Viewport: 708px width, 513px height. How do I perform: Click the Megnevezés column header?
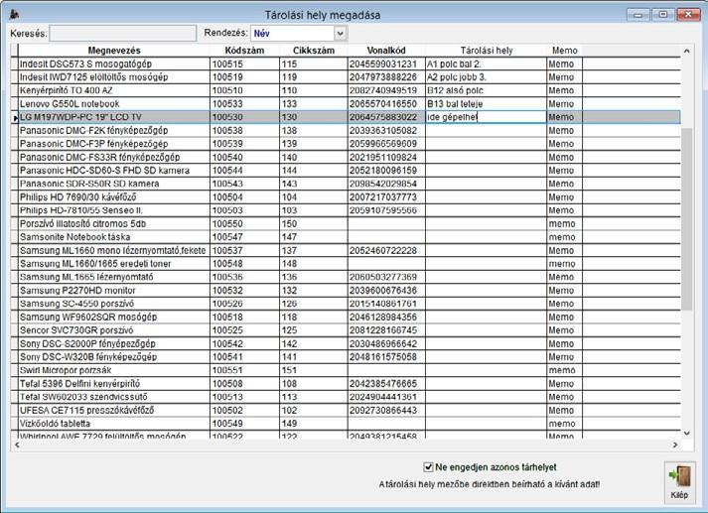(114, 51)
